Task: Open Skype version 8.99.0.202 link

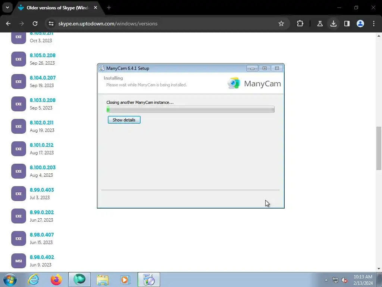Action: tap(42, 213)
